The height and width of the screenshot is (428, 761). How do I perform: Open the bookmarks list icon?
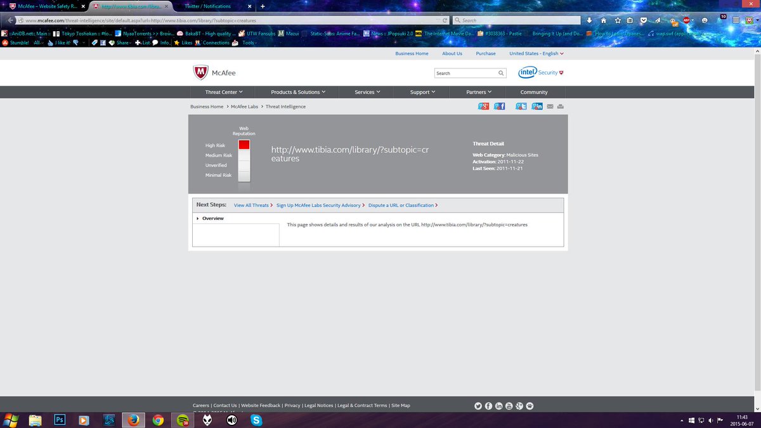(x=630, y=20)
